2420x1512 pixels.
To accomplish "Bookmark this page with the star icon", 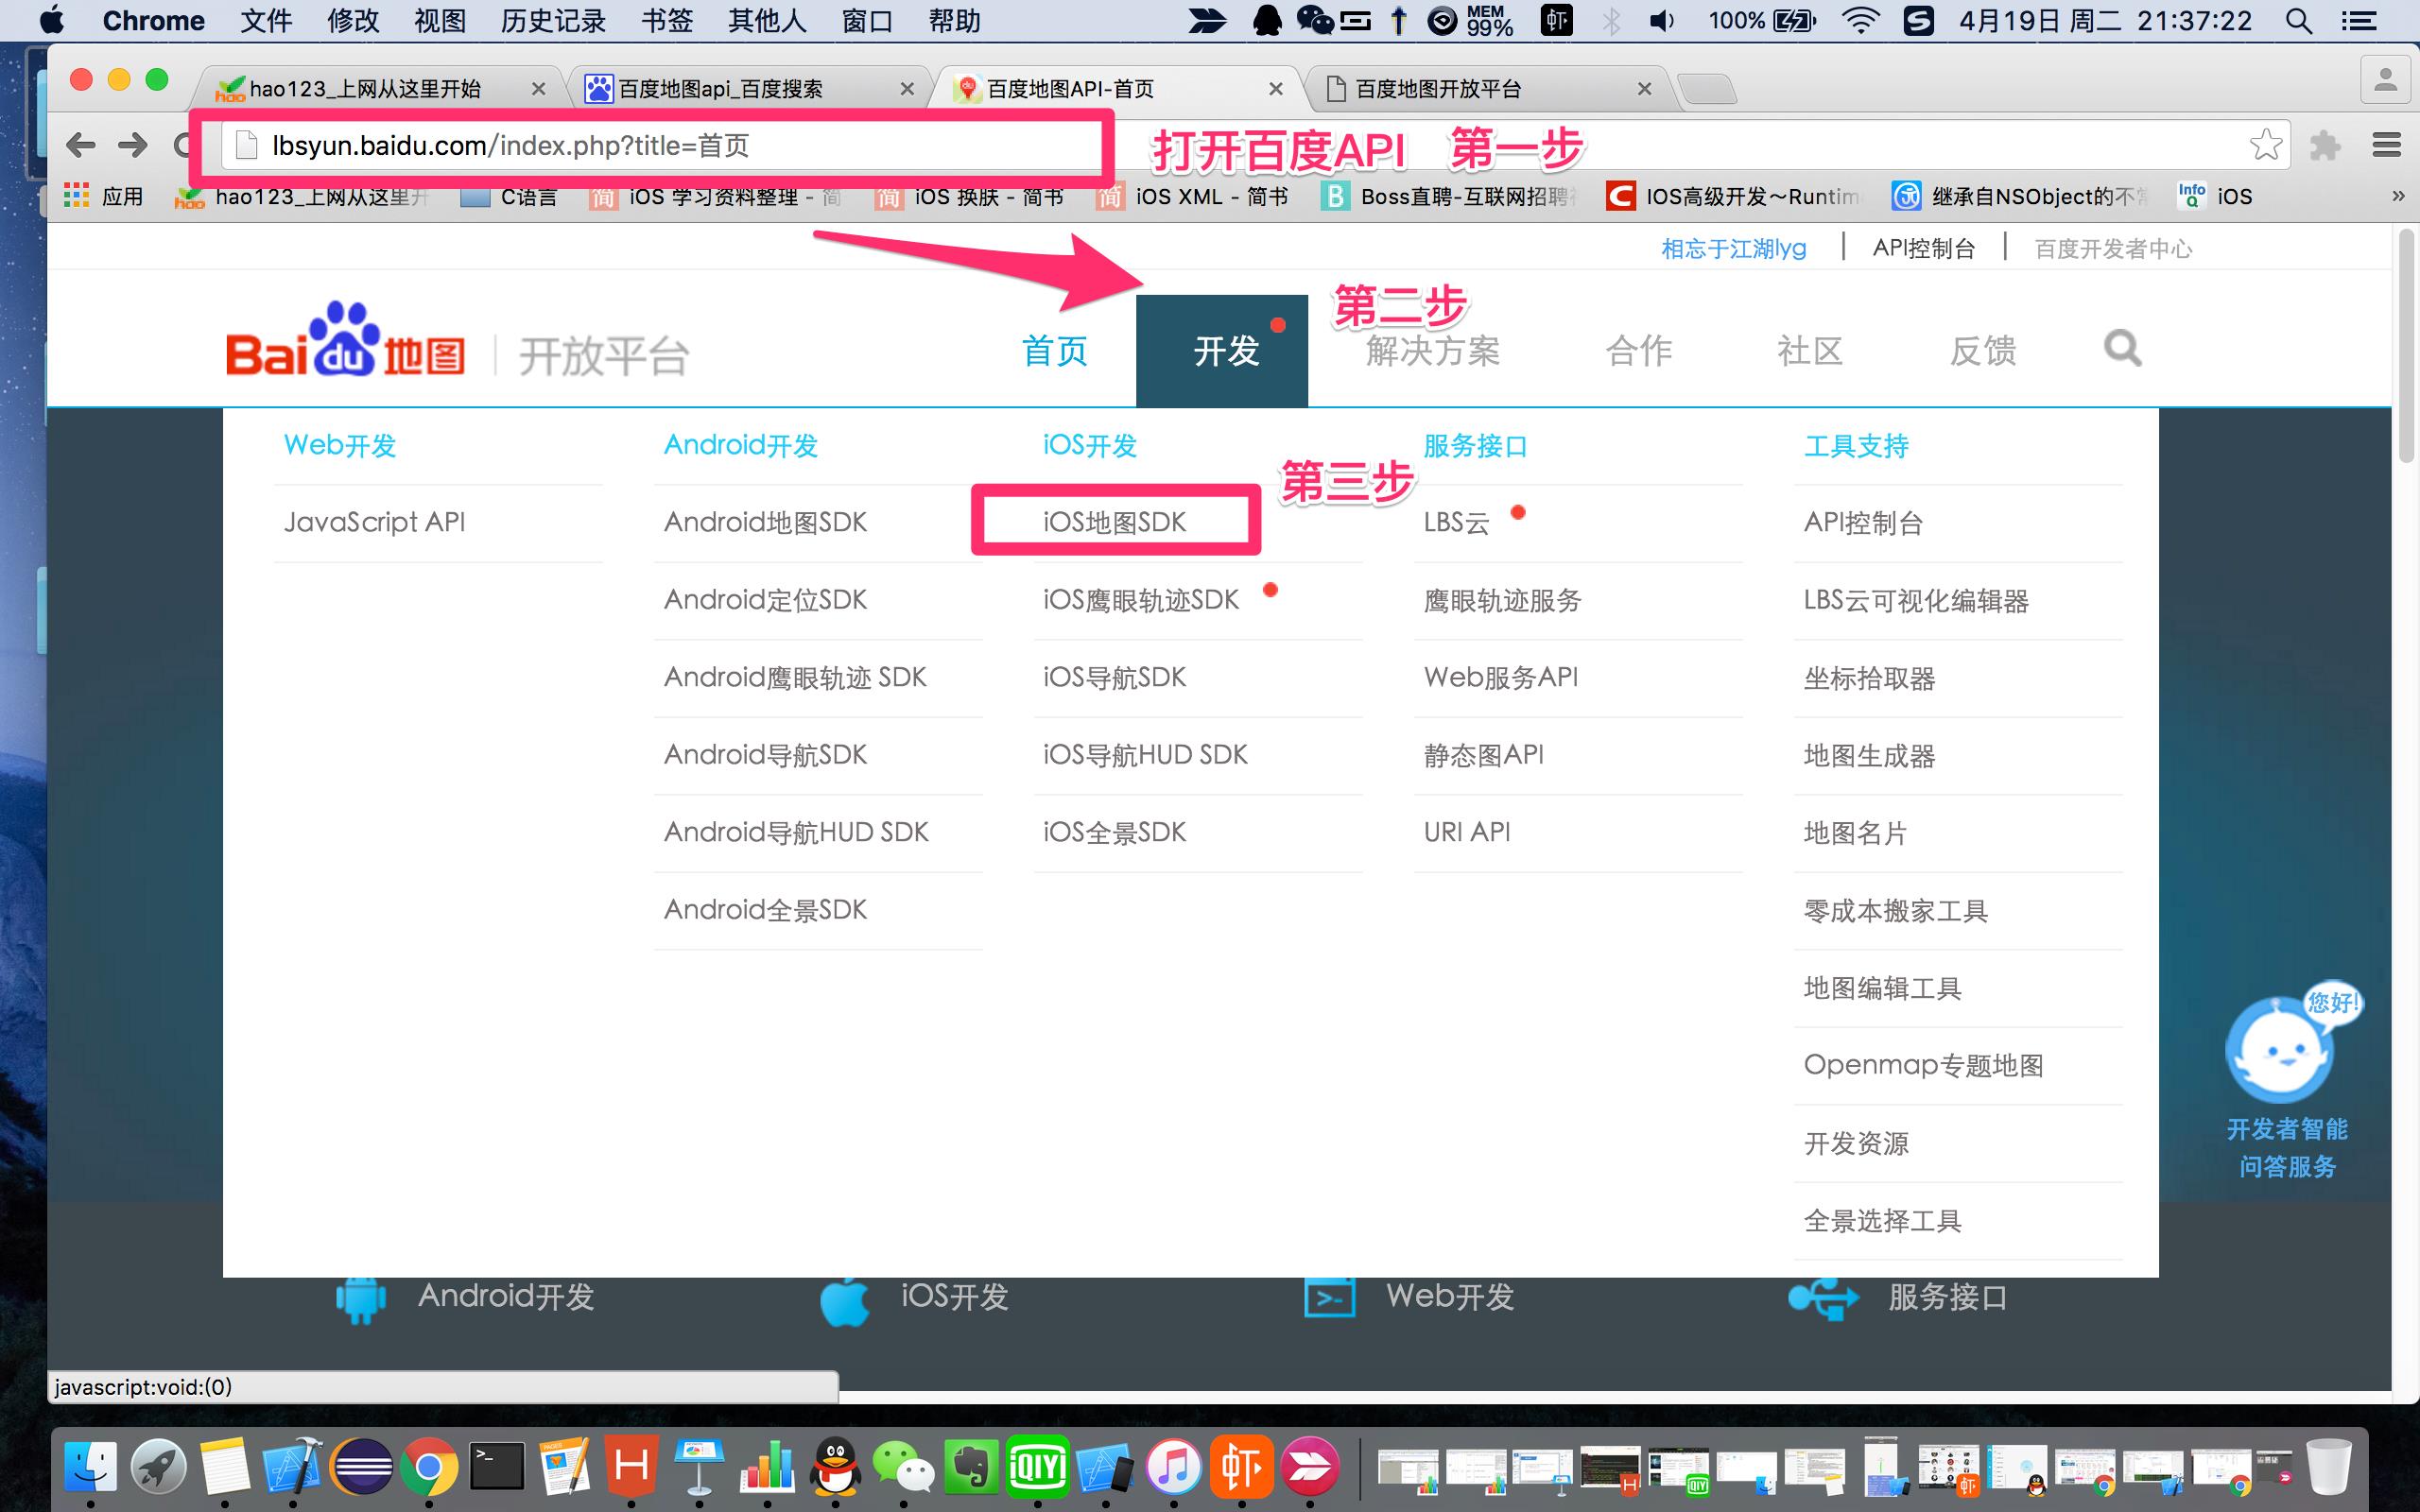I will pyautogui.click(x=2265, y=145).
